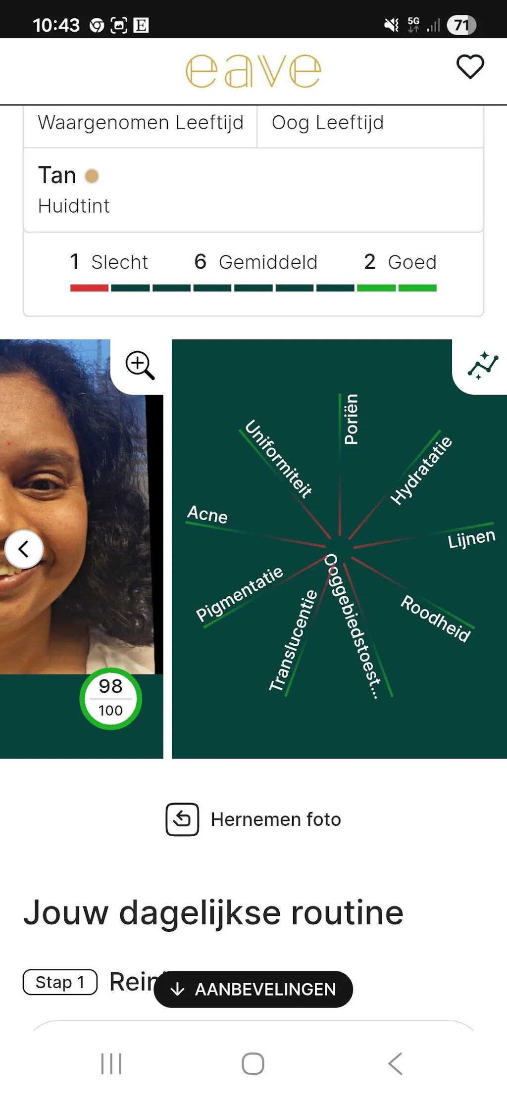Open Android recent apps button
The width and height of the screenshot is (507, 1098).
[111, 1063]
